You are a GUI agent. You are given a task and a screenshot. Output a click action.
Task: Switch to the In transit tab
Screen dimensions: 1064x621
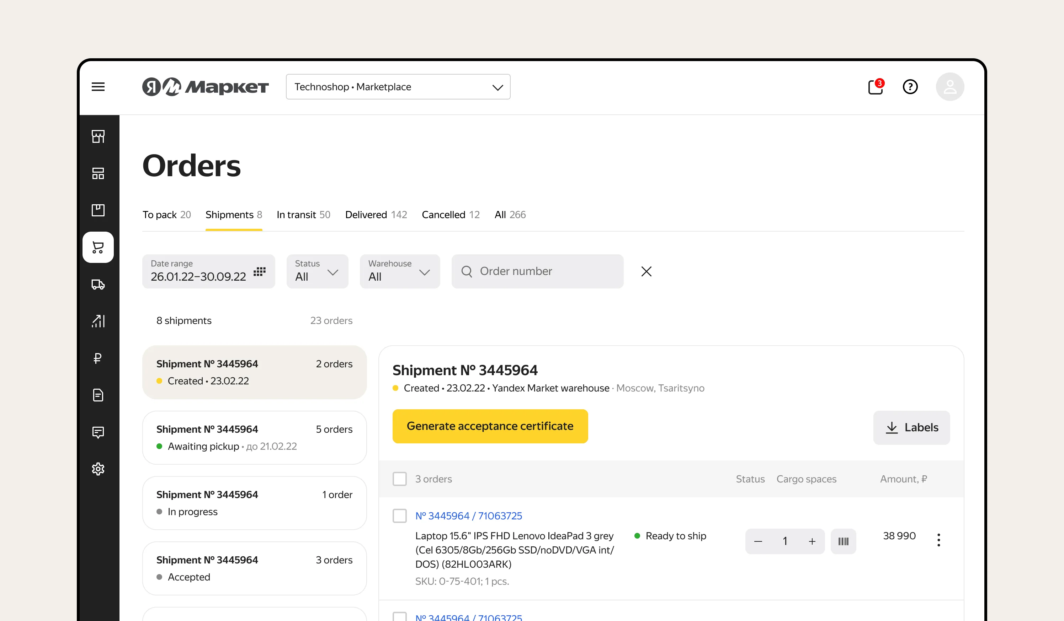[x=303, y=215]
